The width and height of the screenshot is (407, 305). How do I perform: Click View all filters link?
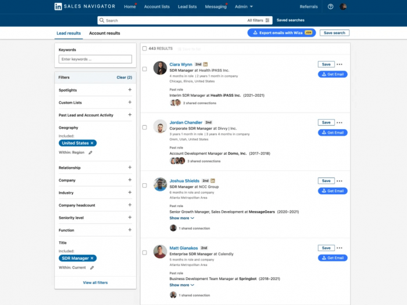95,282
